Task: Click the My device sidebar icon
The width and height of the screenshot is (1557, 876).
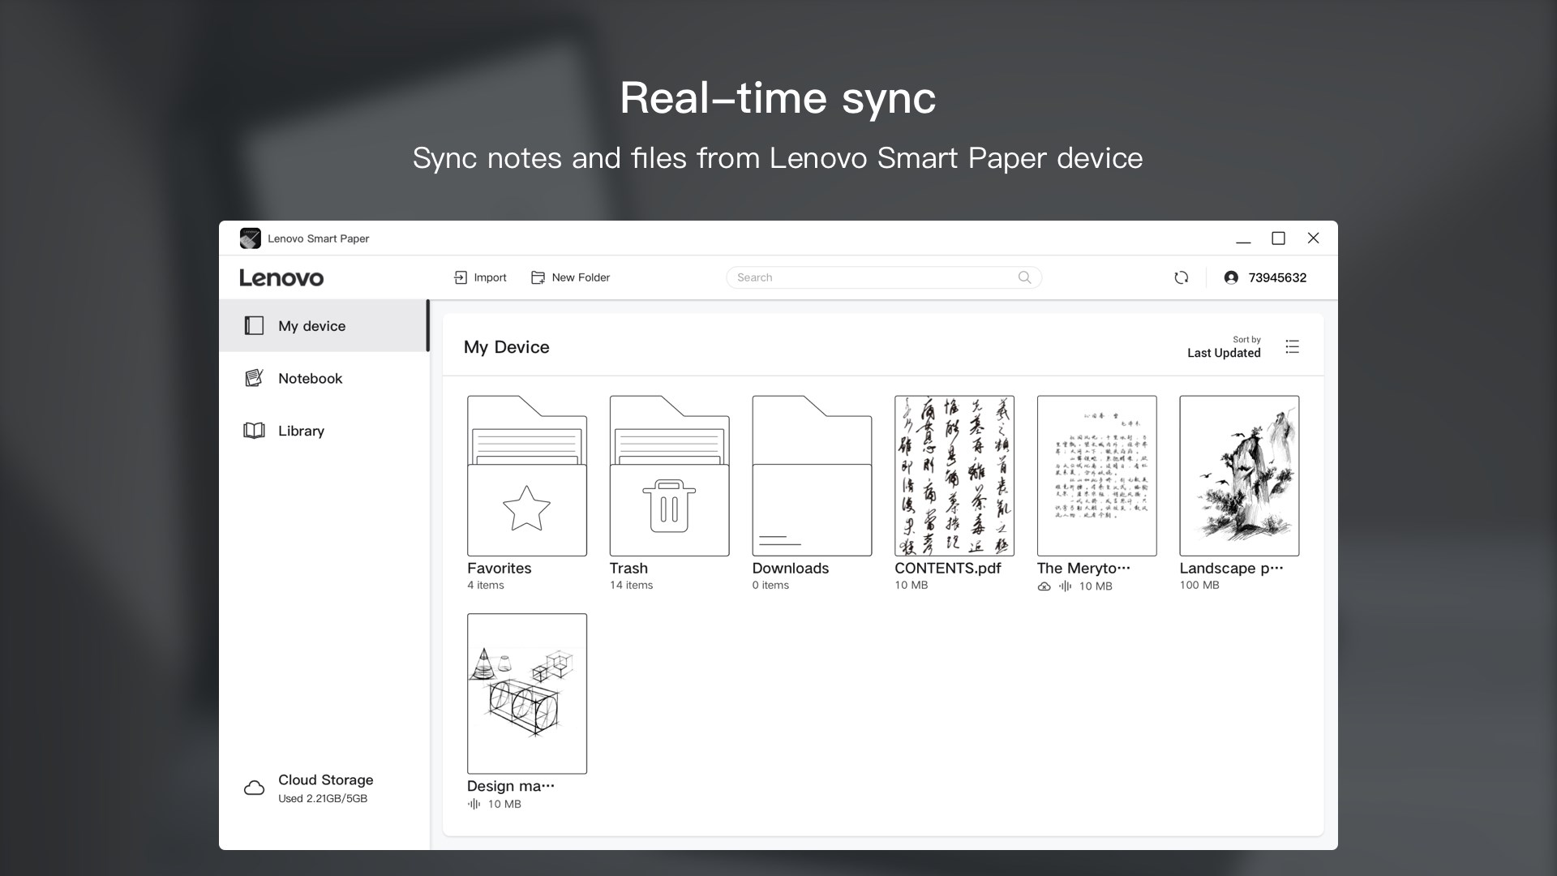Action: pyautogui.click(x=254, y=325)
